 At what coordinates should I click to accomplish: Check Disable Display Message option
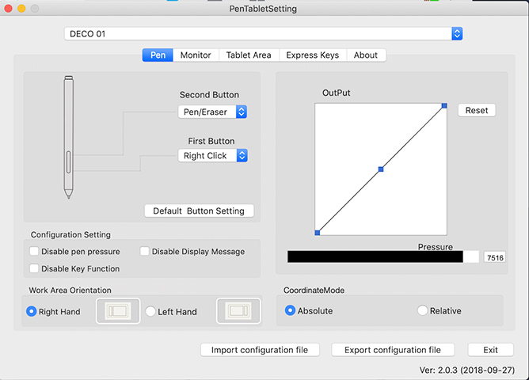click(x=144, y=251)
